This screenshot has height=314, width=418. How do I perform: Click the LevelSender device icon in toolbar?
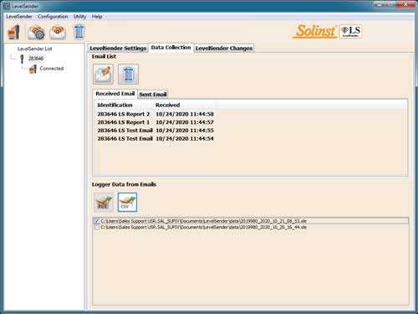(x=13, y=32)
